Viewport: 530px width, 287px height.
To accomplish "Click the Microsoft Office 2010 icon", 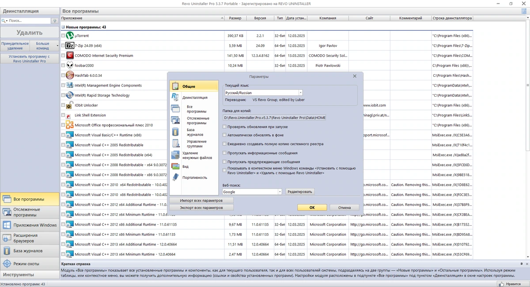I will [x=69, y=125].
